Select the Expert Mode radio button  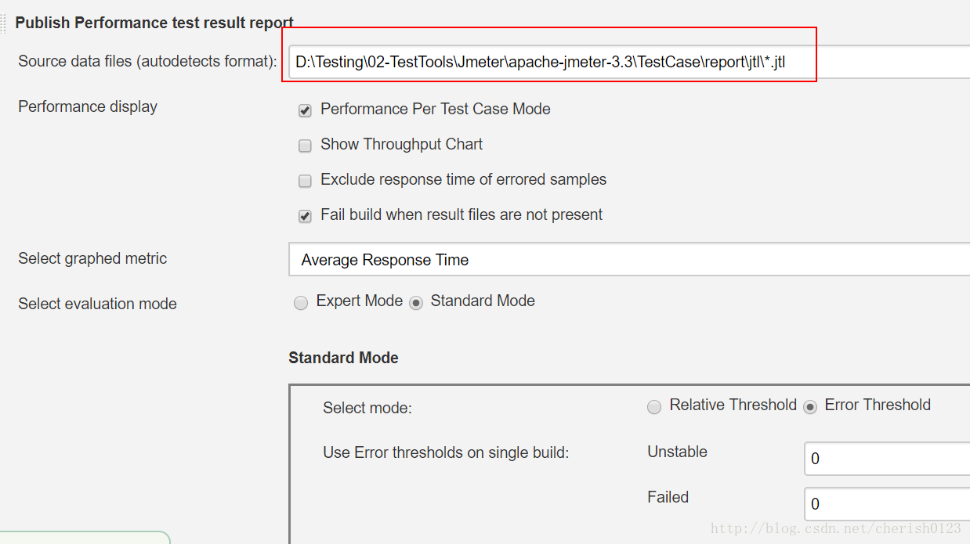[301, 303]
